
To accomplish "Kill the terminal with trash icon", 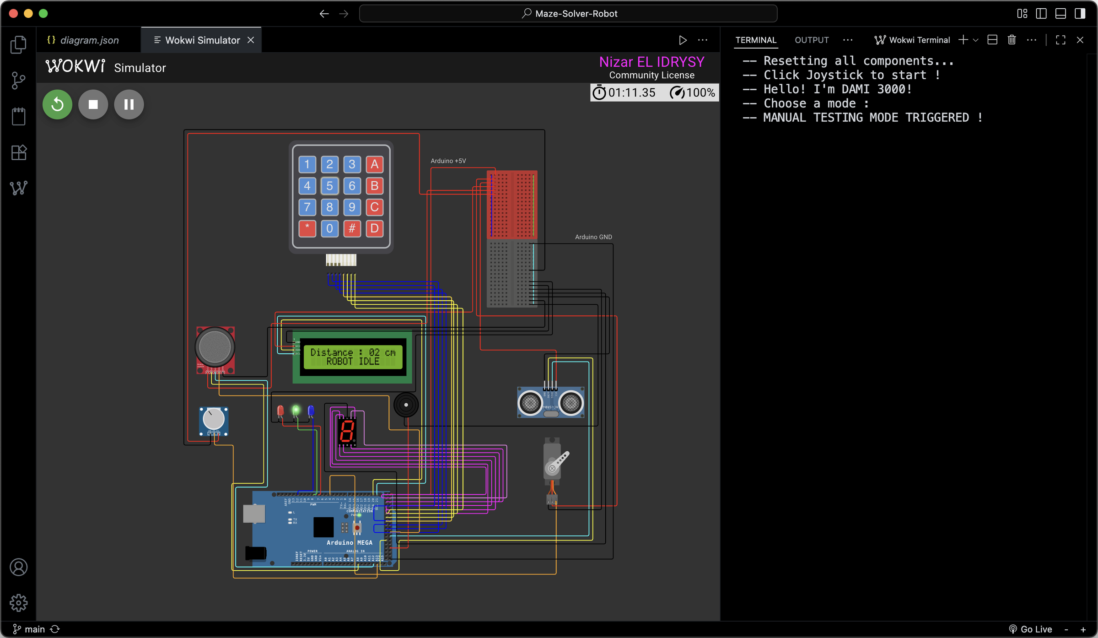I will (1012, 40).
